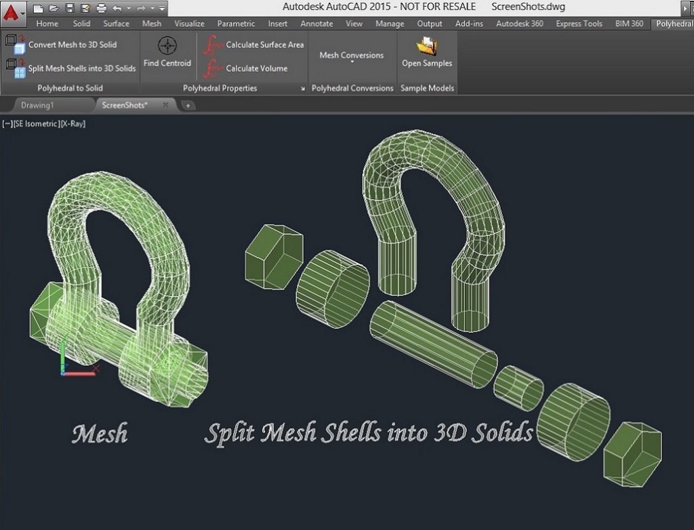Click the SE Isometric view control label

pos(37,124)
